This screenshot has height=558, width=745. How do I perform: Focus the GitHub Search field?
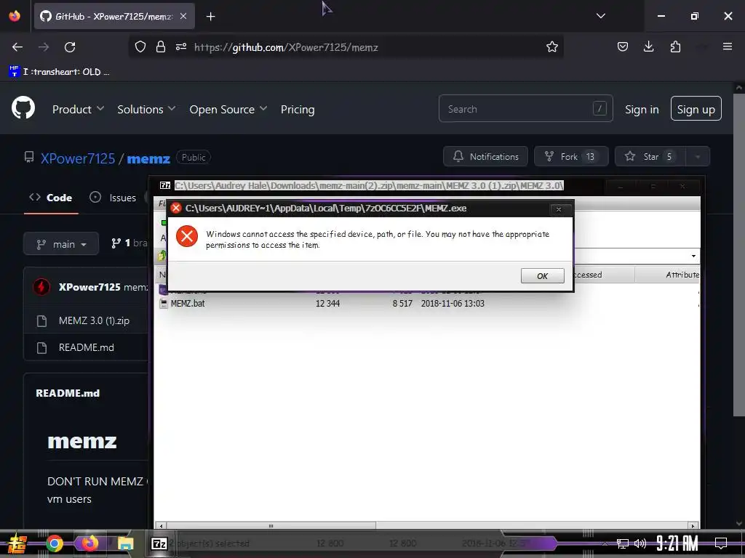coord(525,109)
